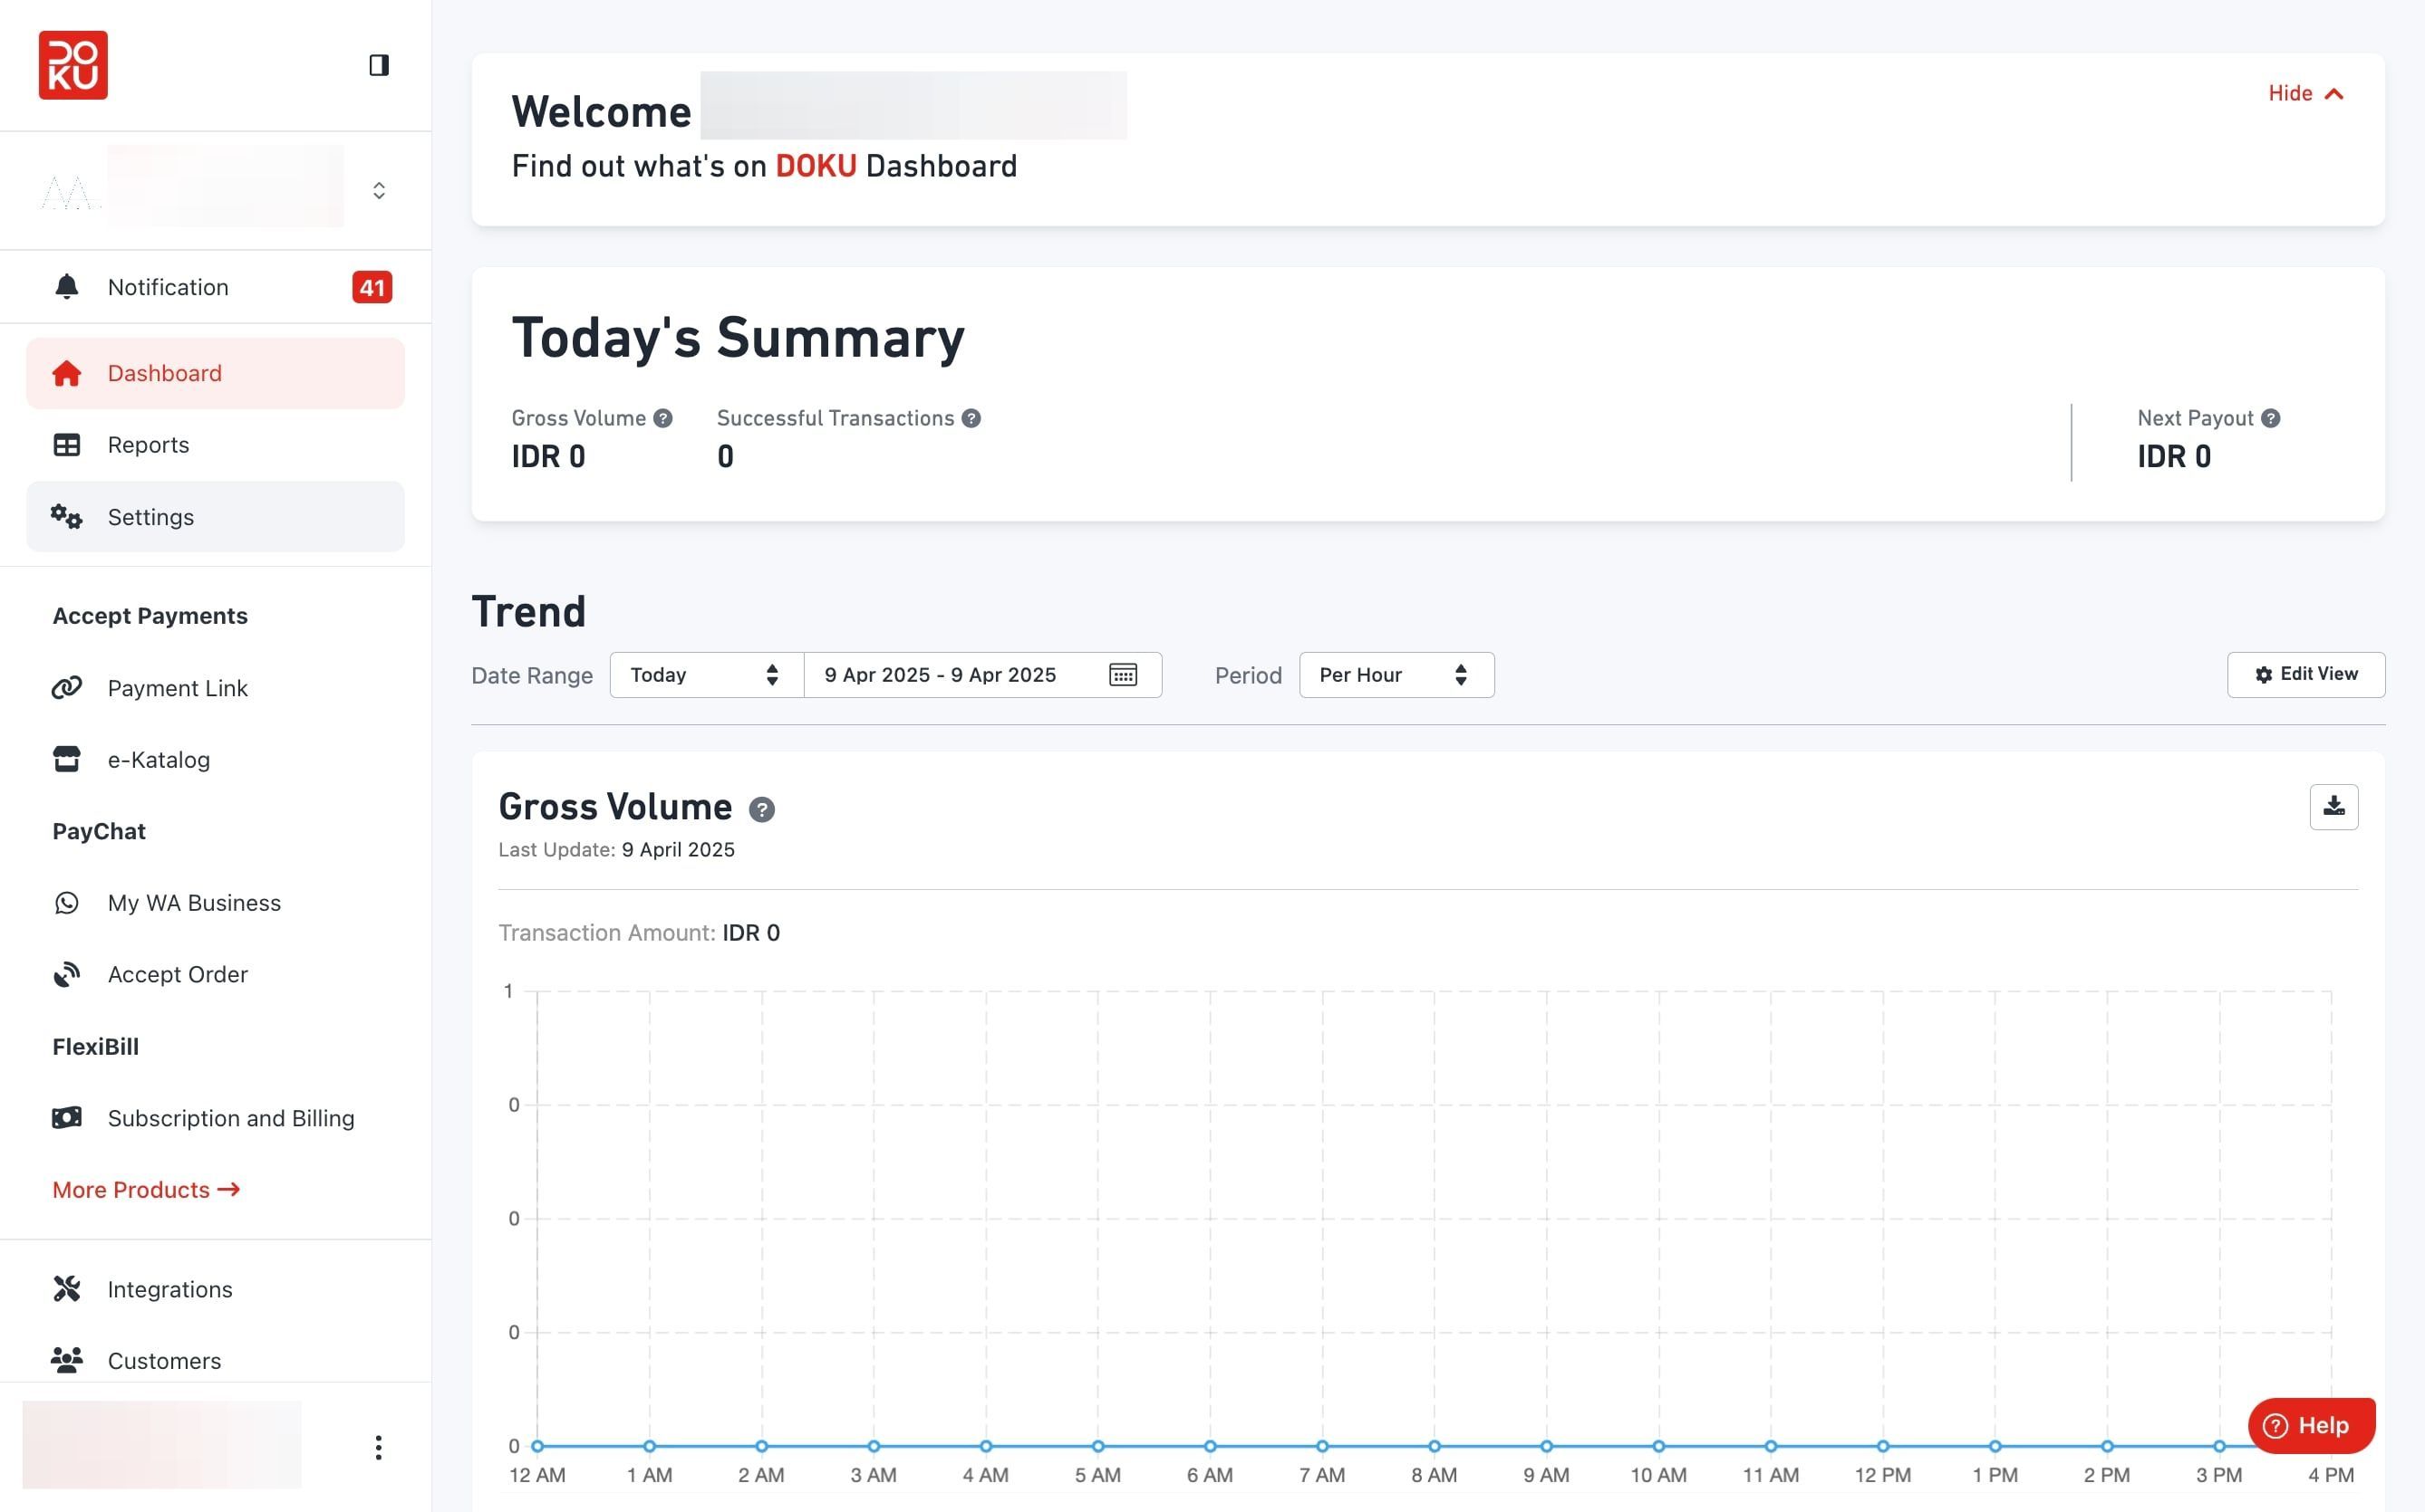Click the Reports table icon
The width and height of the screenshot is (2425, 1512).
66,445
